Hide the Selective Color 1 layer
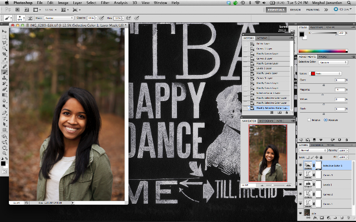This screenshot has width=356, height=222. 300,165
